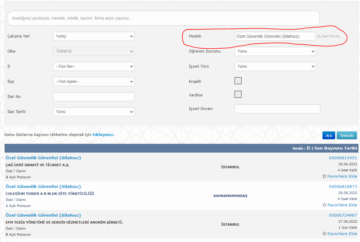Image resolution: width=360 pixels, height=242 pixels.
Task: Enable the Engelli checkbox
Action: 238,81
